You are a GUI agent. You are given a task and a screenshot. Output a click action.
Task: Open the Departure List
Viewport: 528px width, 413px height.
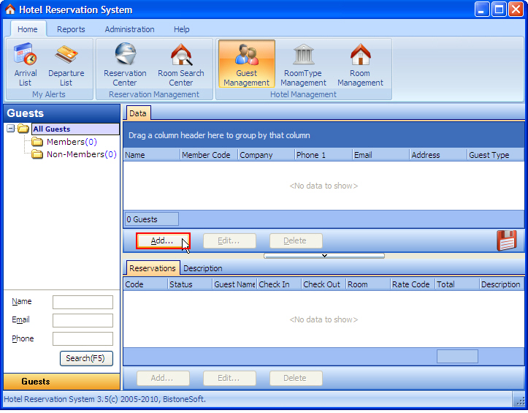pos(66,64)
